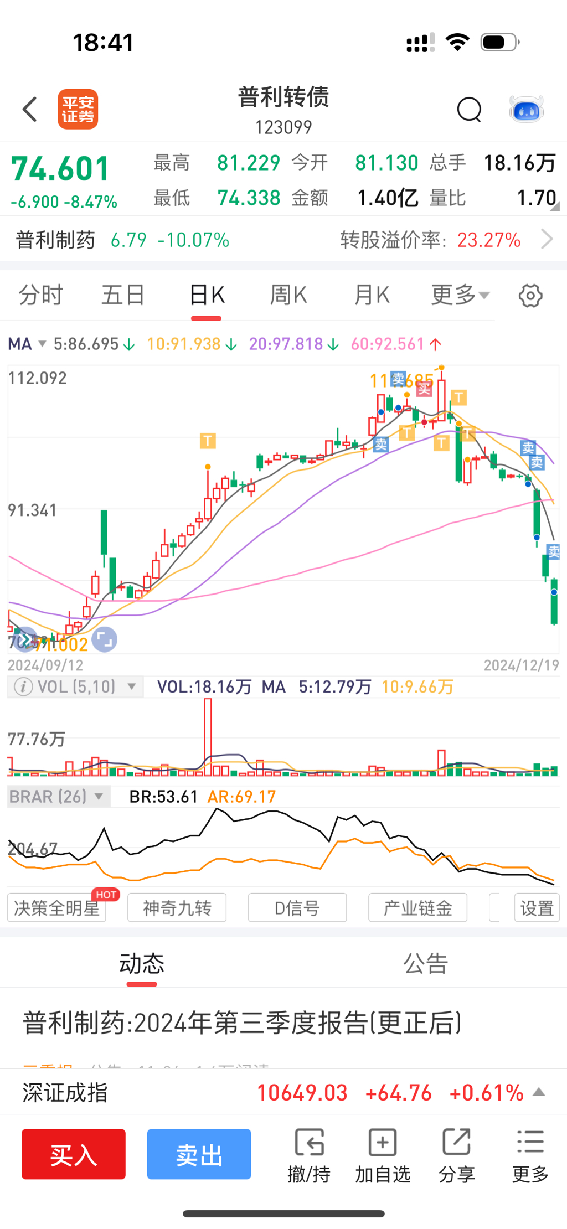The height and width of the screenshot is (1229, 567).
Task: Select the 动态 tab
Action: pos(142,964)
